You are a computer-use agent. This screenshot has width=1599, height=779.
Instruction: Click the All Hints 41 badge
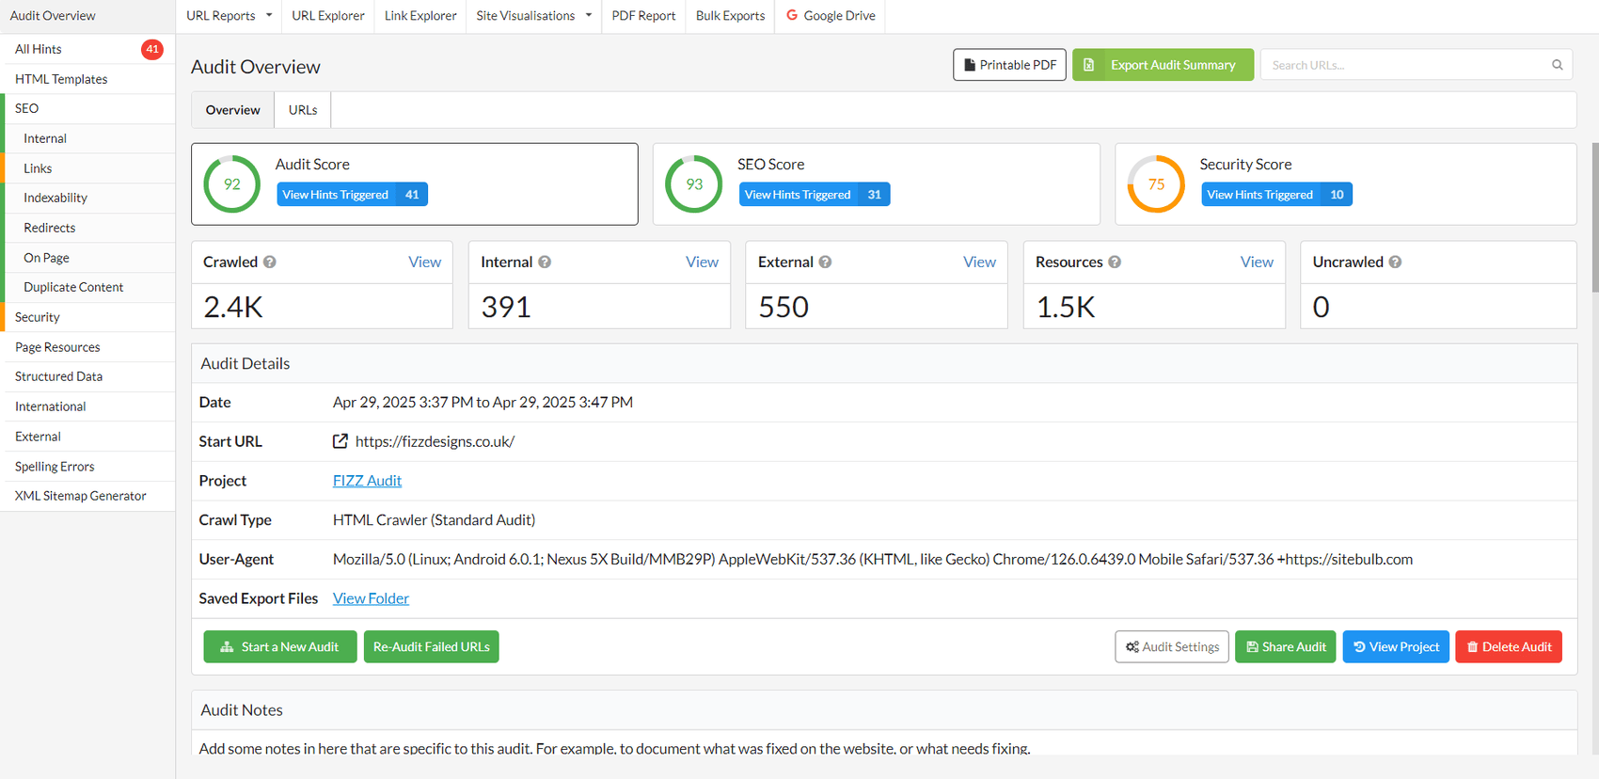152,49
